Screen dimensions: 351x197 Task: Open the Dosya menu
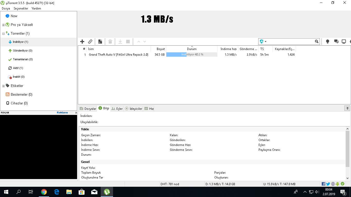6,8
